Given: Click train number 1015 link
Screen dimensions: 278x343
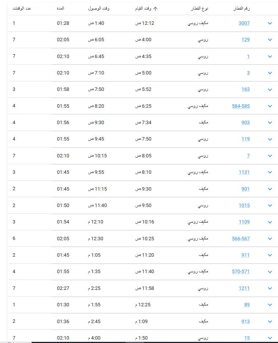Looking at the screenshot, I should 244,205.
